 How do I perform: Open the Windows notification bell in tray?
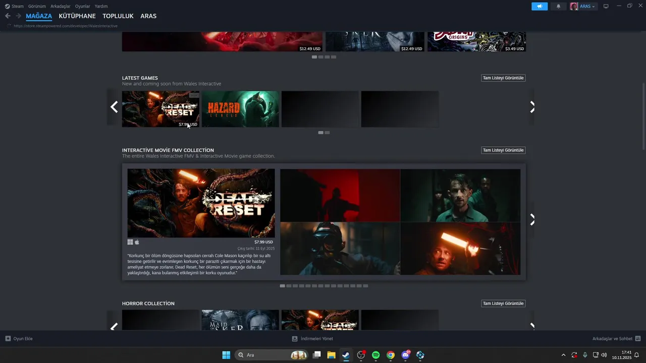coord(636,355)
